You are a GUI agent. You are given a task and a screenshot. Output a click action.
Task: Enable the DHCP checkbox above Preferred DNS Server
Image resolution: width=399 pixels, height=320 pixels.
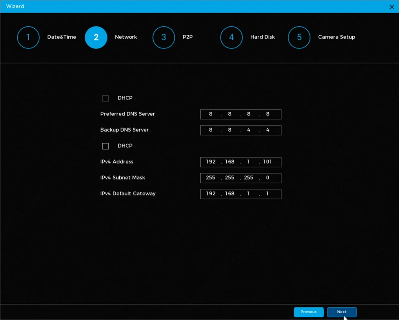[105, 98]
